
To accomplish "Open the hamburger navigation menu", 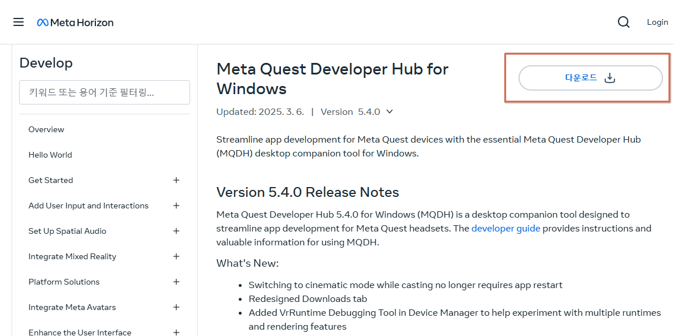I will [18, 22].
